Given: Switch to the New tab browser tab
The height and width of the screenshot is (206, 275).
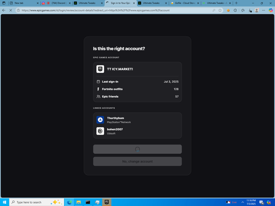Looking at the screenshot, I should tap(24, 3).
